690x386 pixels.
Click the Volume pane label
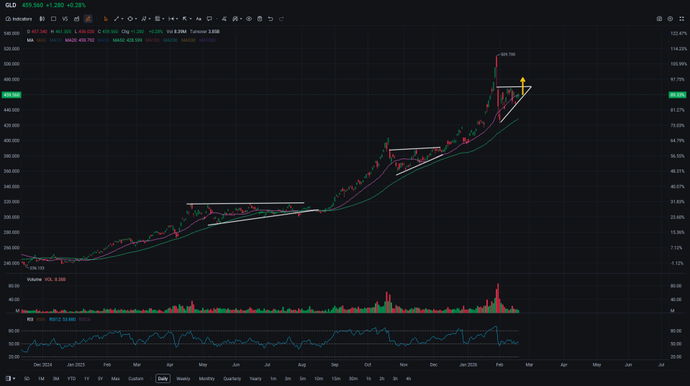35,279
